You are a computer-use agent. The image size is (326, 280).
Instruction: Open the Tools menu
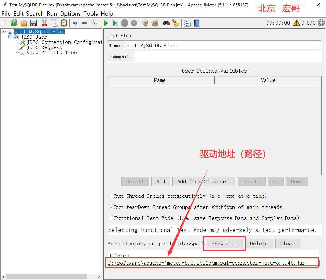(91, 14)
